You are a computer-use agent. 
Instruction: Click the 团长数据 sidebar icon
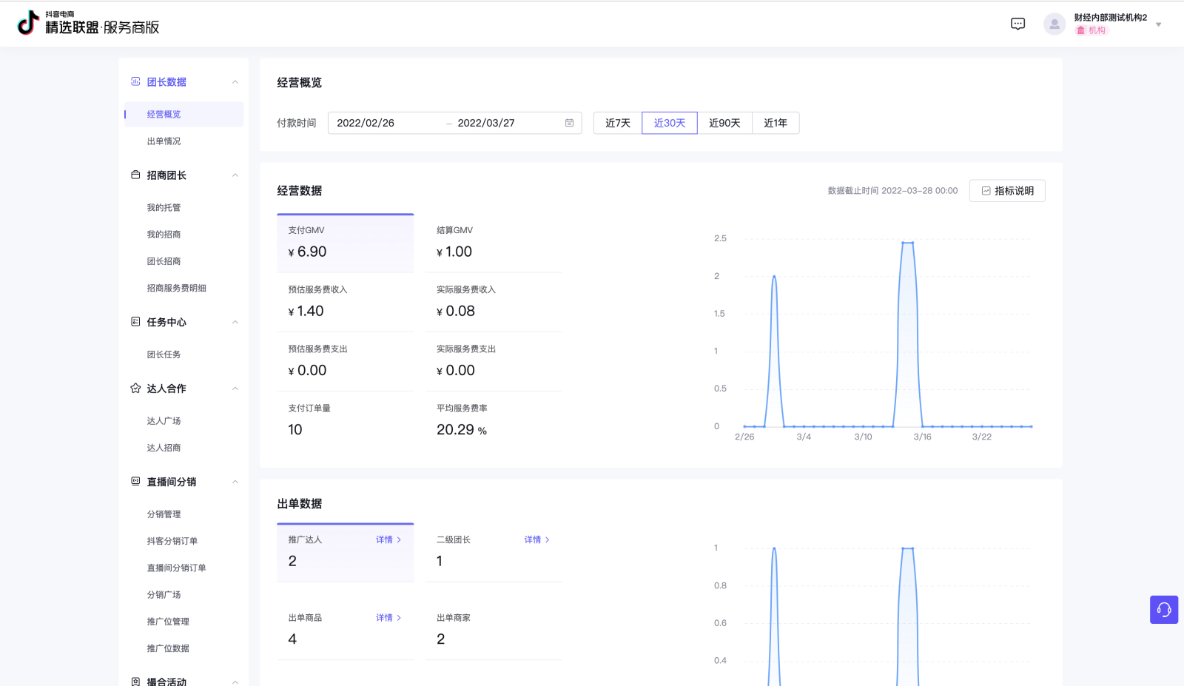coord(135,81)
